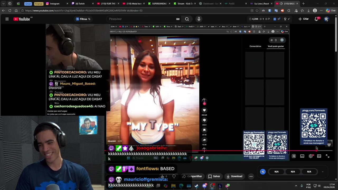Open YouTube notifications bell

pos(316,19)
